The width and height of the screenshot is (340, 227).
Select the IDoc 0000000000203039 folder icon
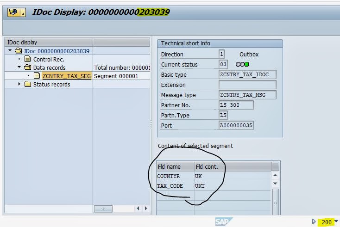pos(19,51)
